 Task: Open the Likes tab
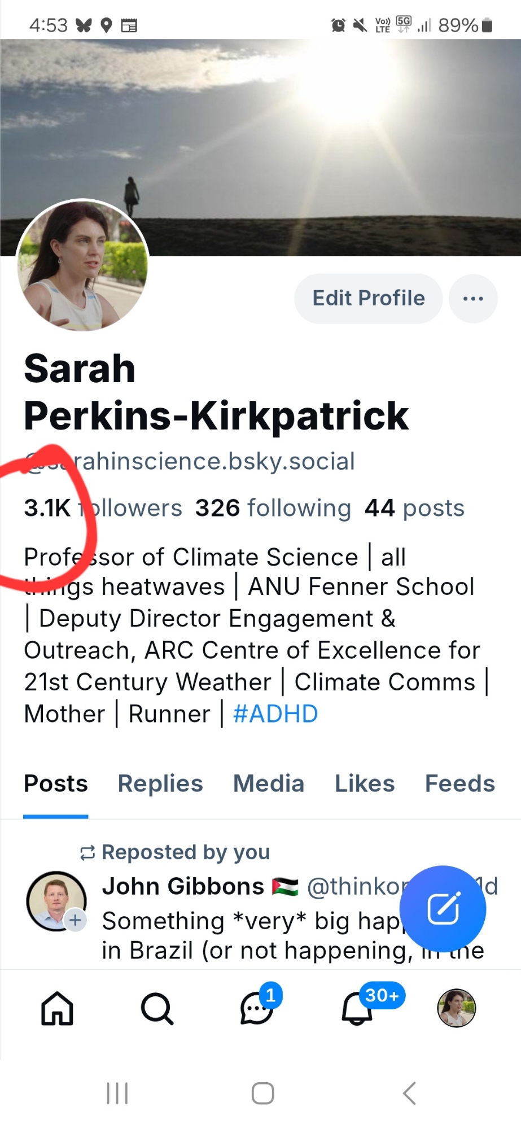point(365,784)
